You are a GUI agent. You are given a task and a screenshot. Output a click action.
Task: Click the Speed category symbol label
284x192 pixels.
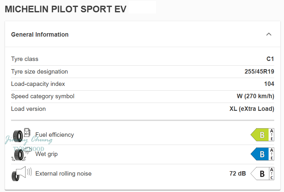coord(43,96)
